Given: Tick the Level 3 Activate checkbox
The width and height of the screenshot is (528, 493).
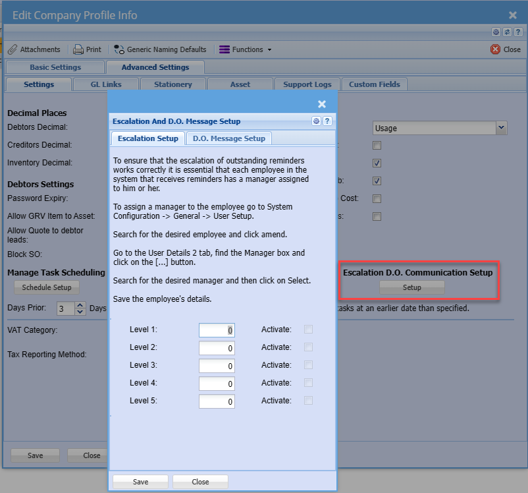Looking at the screenshot, I should 308,365.
